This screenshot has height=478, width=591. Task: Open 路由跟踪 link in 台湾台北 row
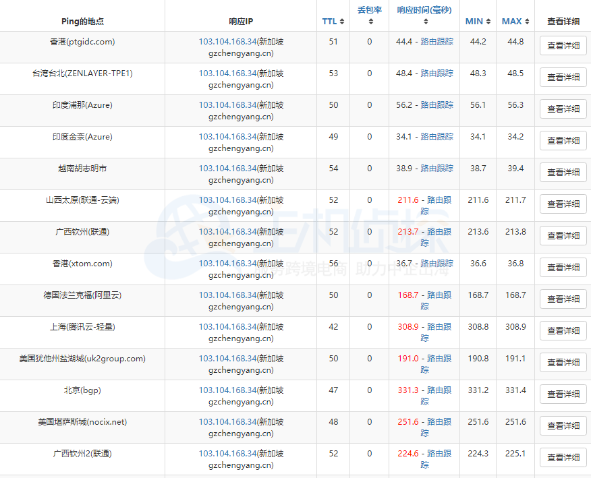click(x=437, y=73)
